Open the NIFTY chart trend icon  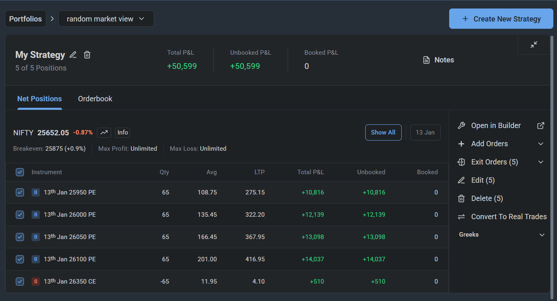[104, 132]
